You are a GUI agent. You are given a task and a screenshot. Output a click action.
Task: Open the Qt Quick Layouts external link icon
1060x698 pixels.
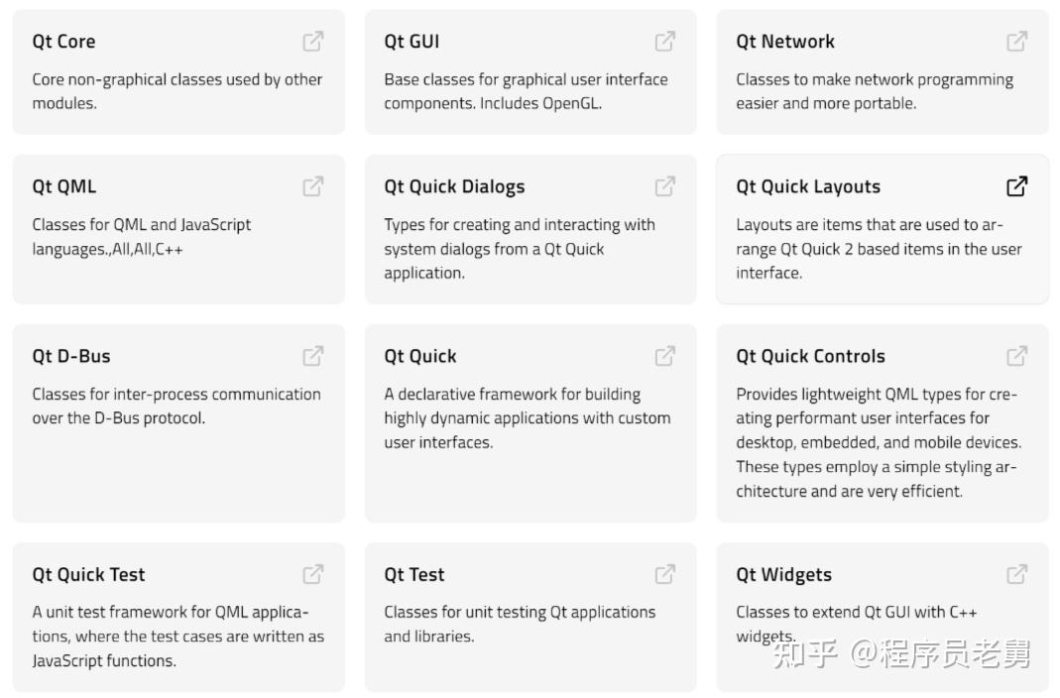[x=1017, y=186]
